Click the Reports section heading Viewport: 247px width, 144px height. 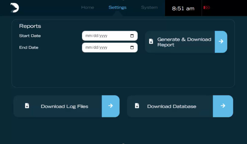point(30,26)
